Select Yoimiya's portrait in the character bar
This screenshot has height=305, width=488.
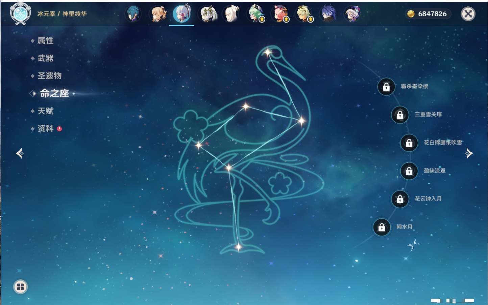tap(158, 14)
